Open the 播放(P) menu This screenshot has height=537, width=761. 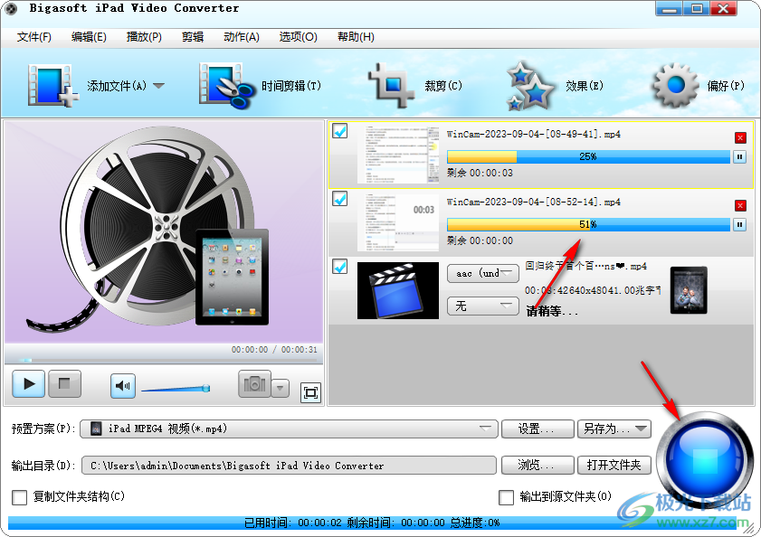(144, 37)
